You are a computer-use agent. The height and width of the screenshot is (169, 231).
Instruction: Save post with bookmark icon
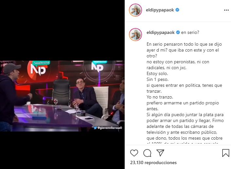click(225, 153)
